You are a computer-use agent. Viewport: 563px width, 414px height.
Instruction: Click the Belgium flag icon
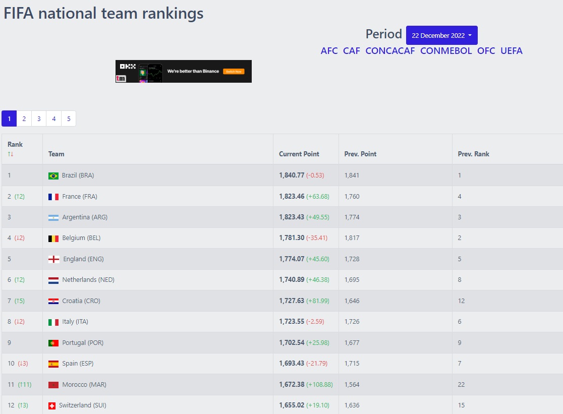(x=53, y=239)
